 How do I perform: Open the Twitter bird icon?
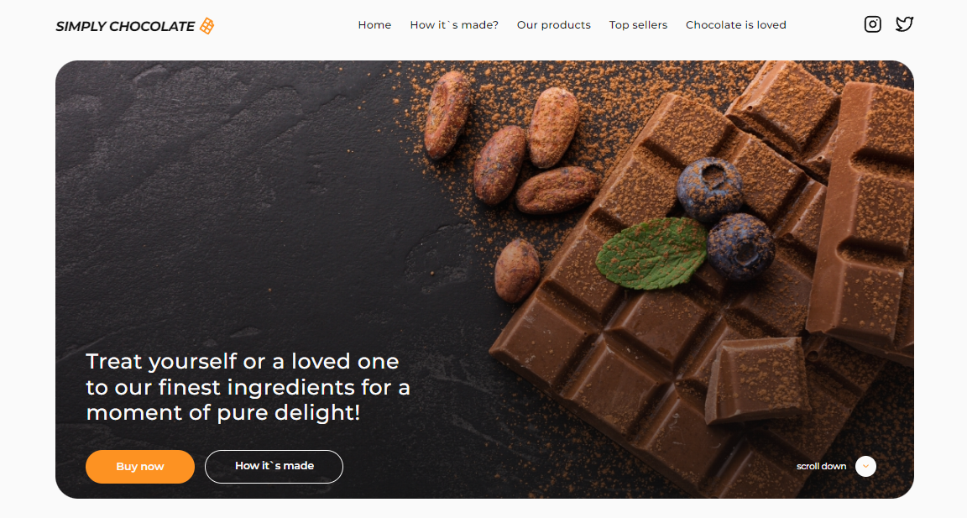904,24
